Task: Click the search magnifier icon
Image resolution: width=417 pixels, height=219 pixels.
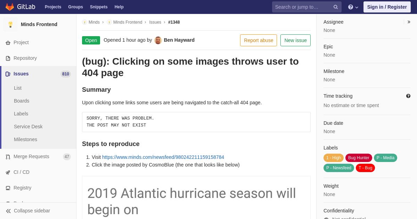Action: click(336, 7)
